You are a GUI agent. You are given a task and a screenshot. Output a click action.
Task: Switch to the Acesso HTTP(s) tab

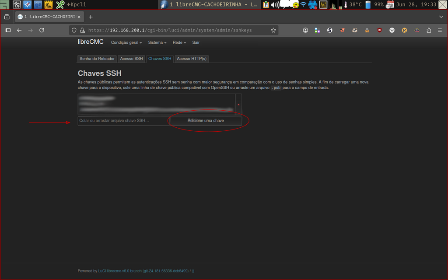click(x=192, y=59)
